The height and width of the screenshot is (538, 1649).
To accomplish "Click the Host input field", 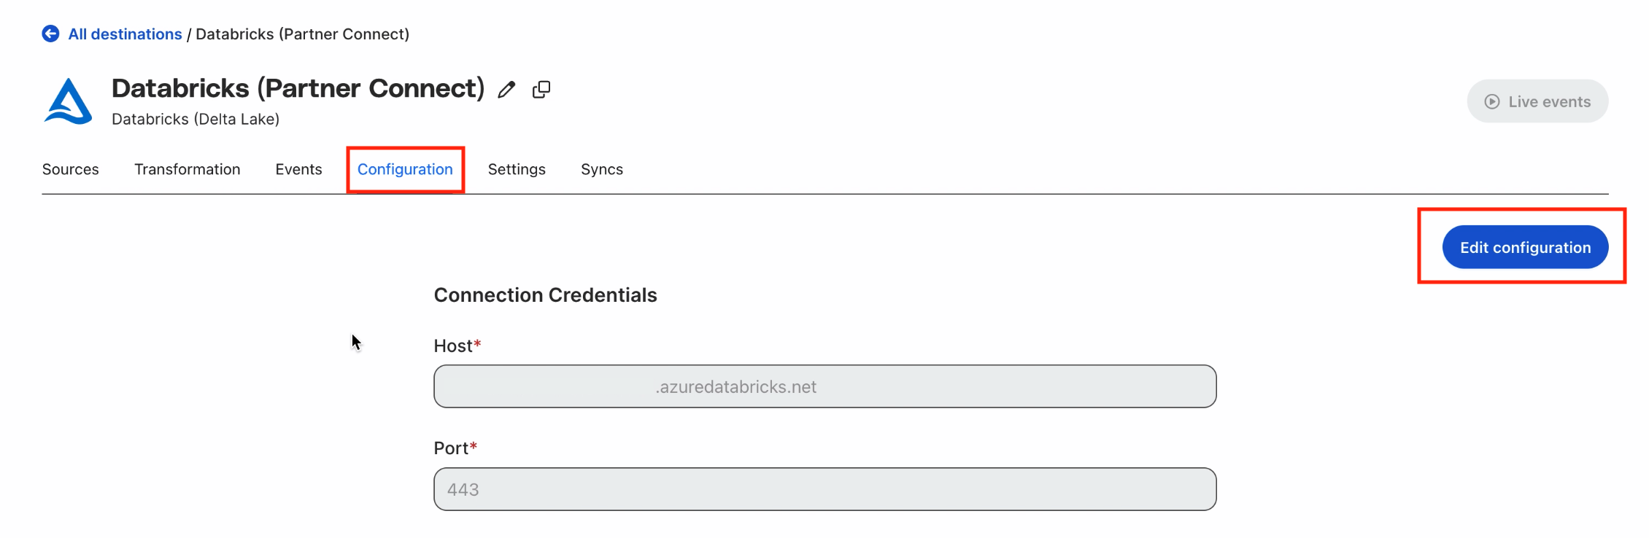I will 824,386.
